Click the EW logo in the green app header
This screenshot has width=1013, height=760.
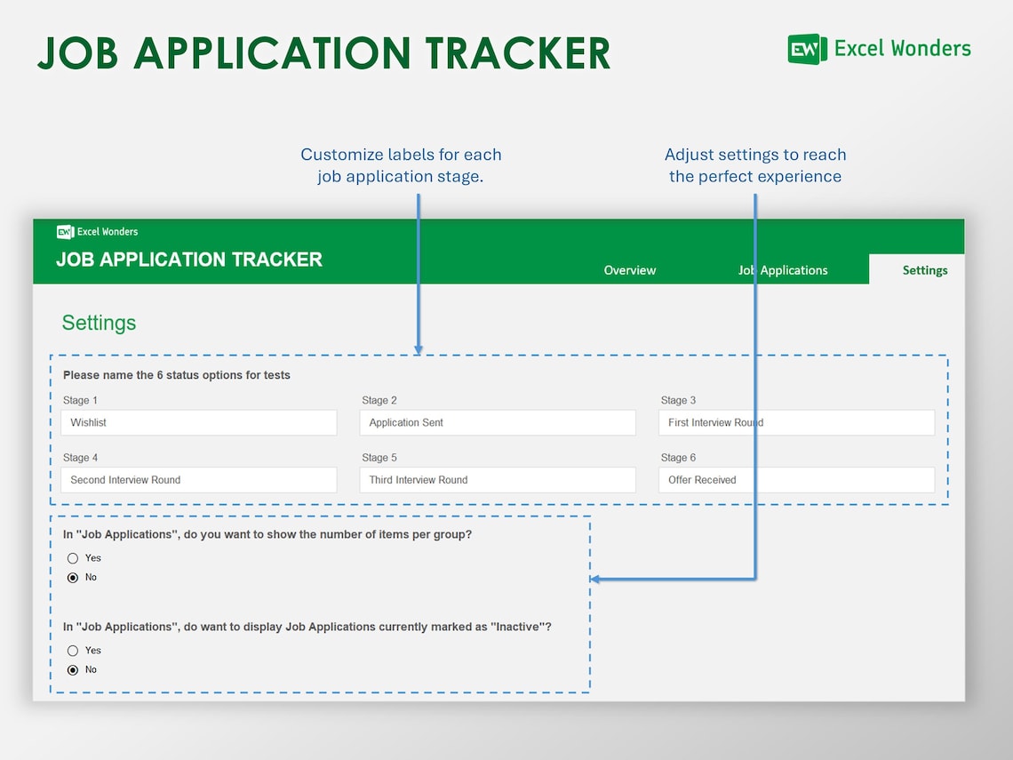point(64,231)
